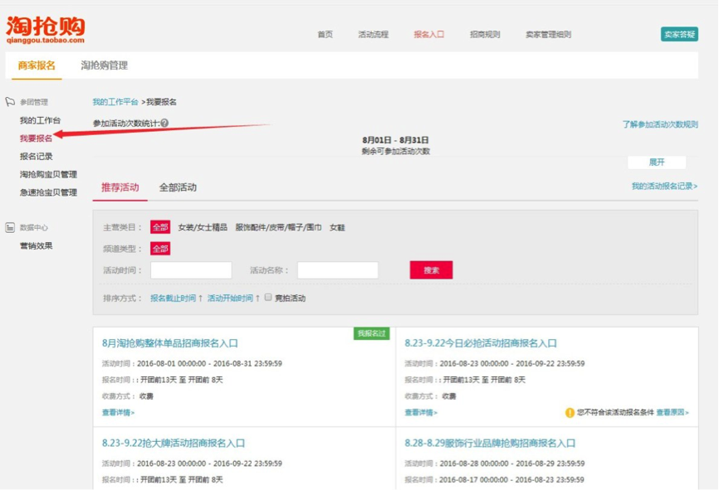Screen dimensions: 719x490
Task: Click the 卖家答疑 button
Action: pyautogui.click(x=680, y=34)
